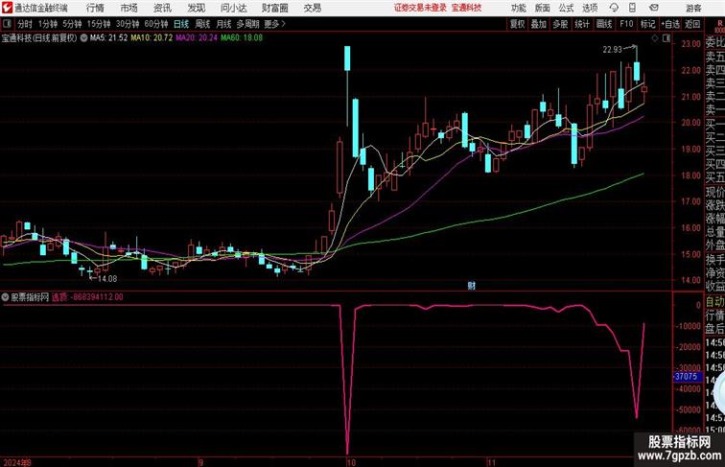Expand the round arrow beside 股票指标网 indicator
The image size is (725, 467).
coord(5,297)
